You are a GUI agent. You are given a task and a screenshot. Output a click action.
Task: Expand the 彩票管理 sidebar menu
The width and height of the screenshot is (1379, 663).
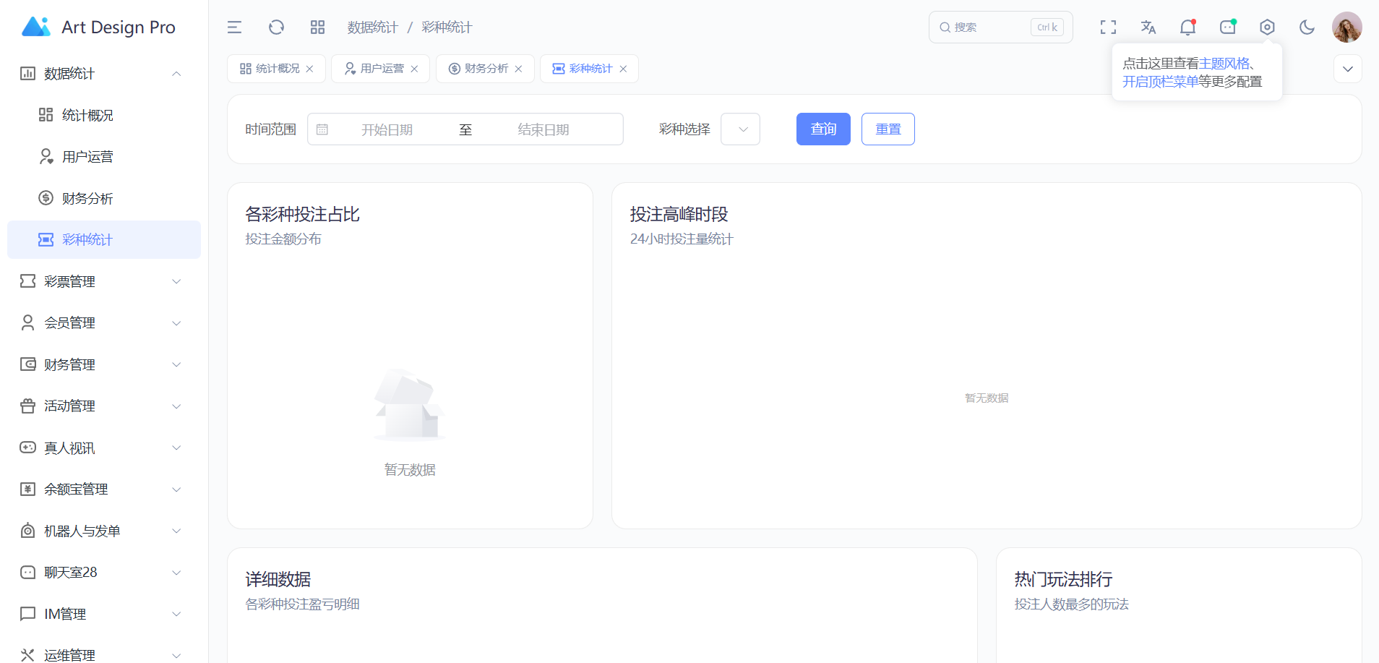click(100, 281)
